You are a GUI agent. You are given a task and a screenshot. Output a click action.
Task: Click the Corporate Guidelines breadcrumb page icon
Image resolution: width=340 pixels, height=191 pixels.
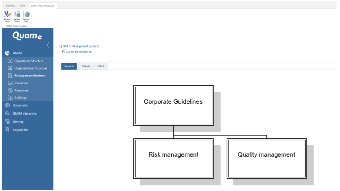(63, 51)
